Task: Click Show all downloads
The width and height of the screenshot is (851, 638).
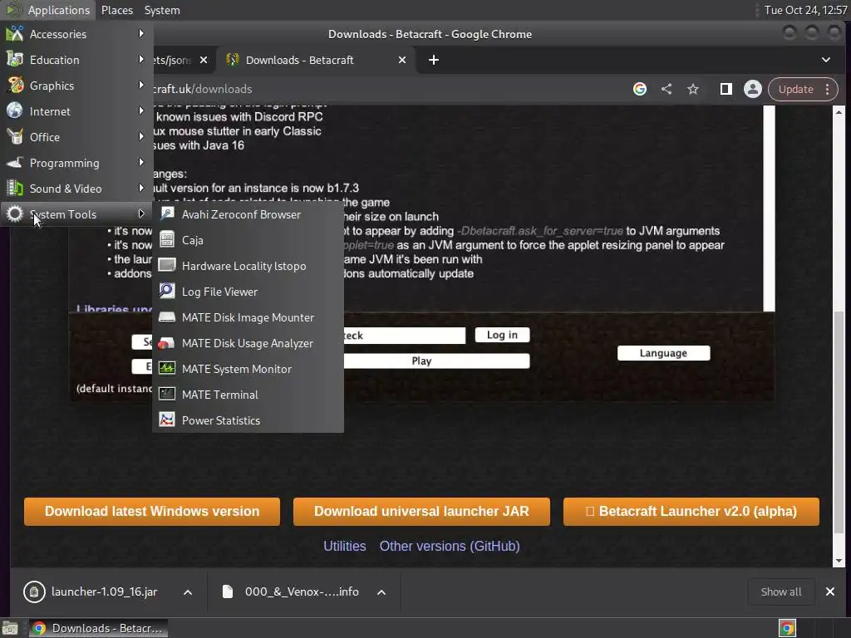Action: tap(781, 591)
